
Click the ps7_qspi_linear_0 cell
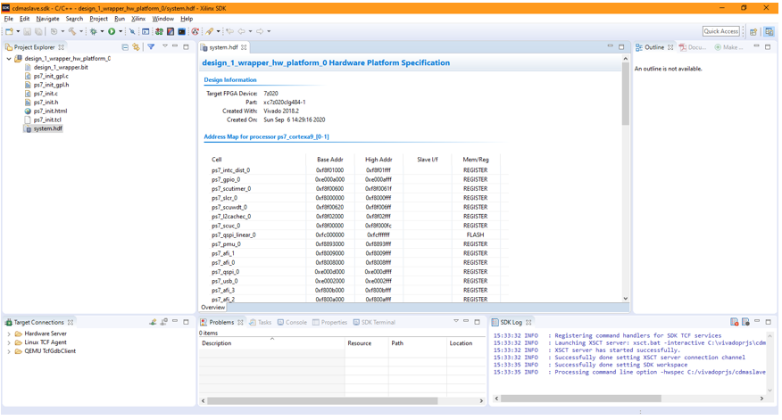point(233,235)
